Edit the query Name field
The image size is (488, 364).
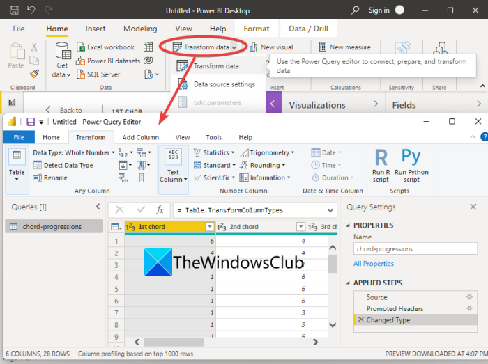pos(415,248)
